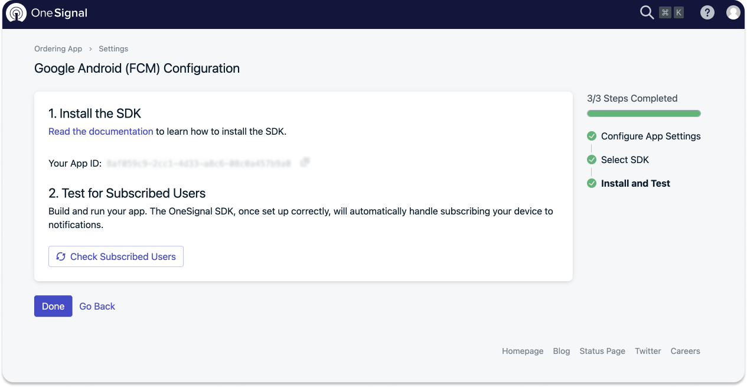Click the OneSignal logo icon
The height and width of the screenshot is (387, 747).
coord(16,12)
